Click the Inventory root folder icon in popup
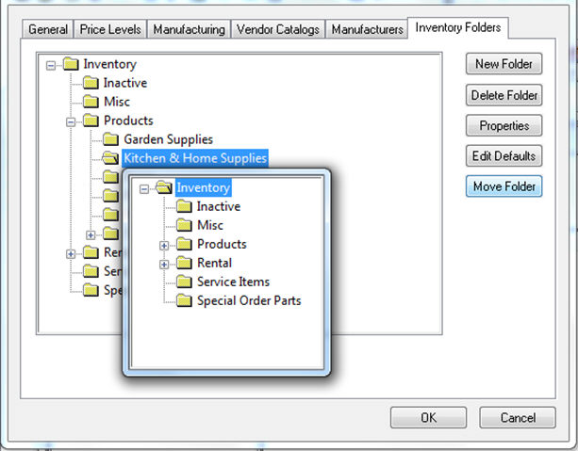This screenshot has height=451, width=578. pos(164,188)
